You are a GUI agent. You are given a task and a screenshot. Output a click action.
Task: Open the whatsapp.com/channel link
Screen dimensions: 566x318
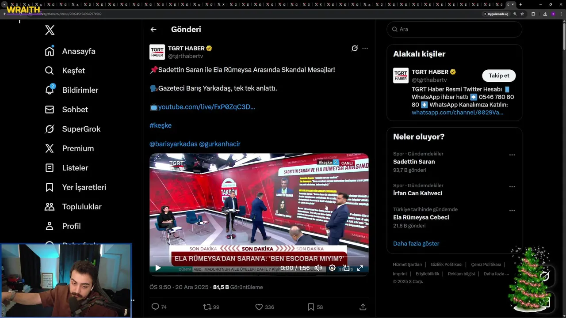(457, 113)
